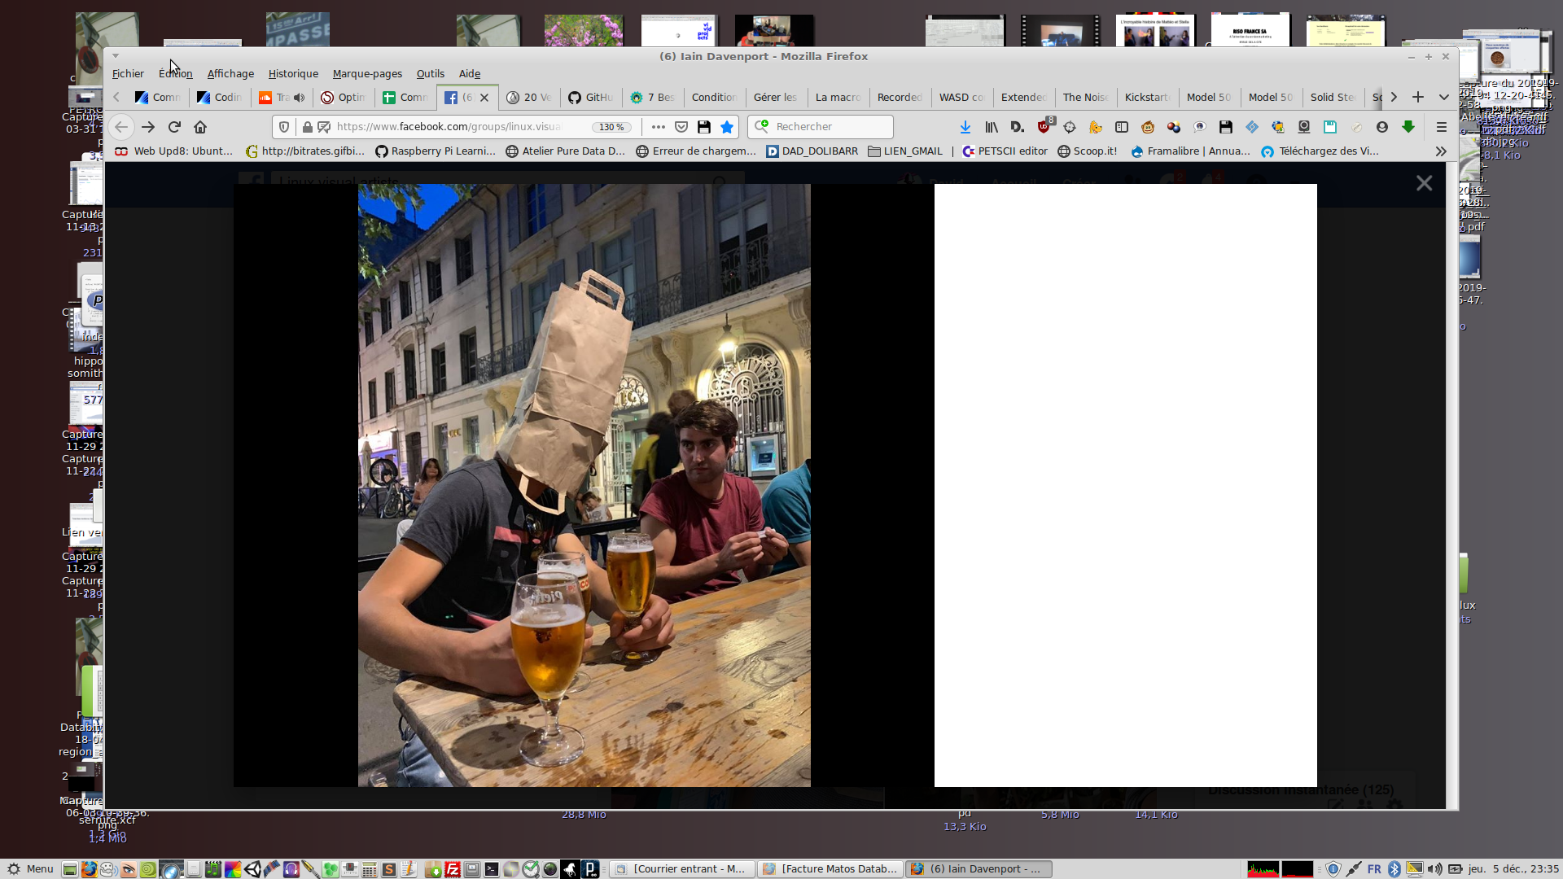Viewport: 1563px width, 879px height.
Task: Open the Library bookmarks icon
Action: [x=992, y=127]
